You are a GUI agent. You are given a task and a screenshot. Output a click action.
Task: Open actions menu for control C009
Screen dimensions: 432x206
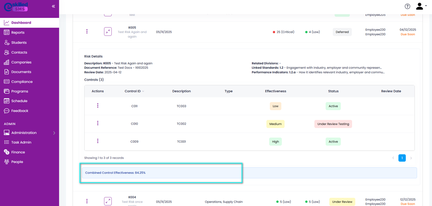(x=98, y=141)
